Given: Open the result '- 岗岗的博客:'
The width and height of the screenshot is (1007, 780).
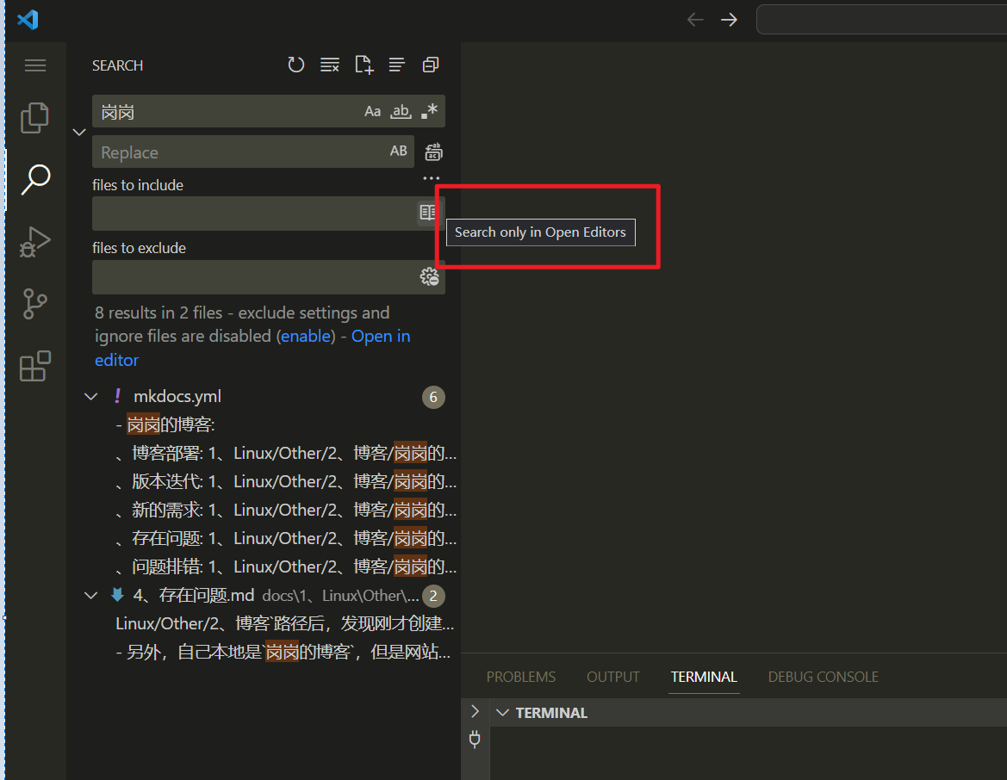Looking at the screenshot, I should pos(264,425).
